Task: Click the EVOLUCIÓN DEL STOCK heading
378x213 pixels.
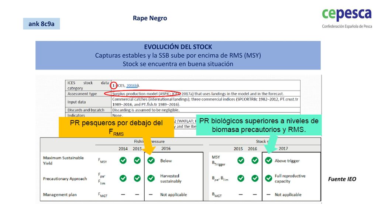Action: [178, 47]
